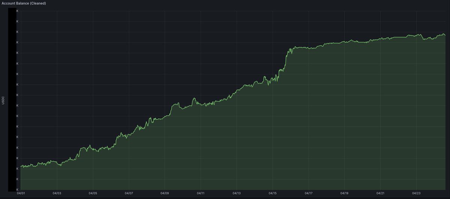Screen dimensions: 450x199
Task: Pick the 04/09 x-axis tick label
Action: pyautogui.click(x=165, y=193)
